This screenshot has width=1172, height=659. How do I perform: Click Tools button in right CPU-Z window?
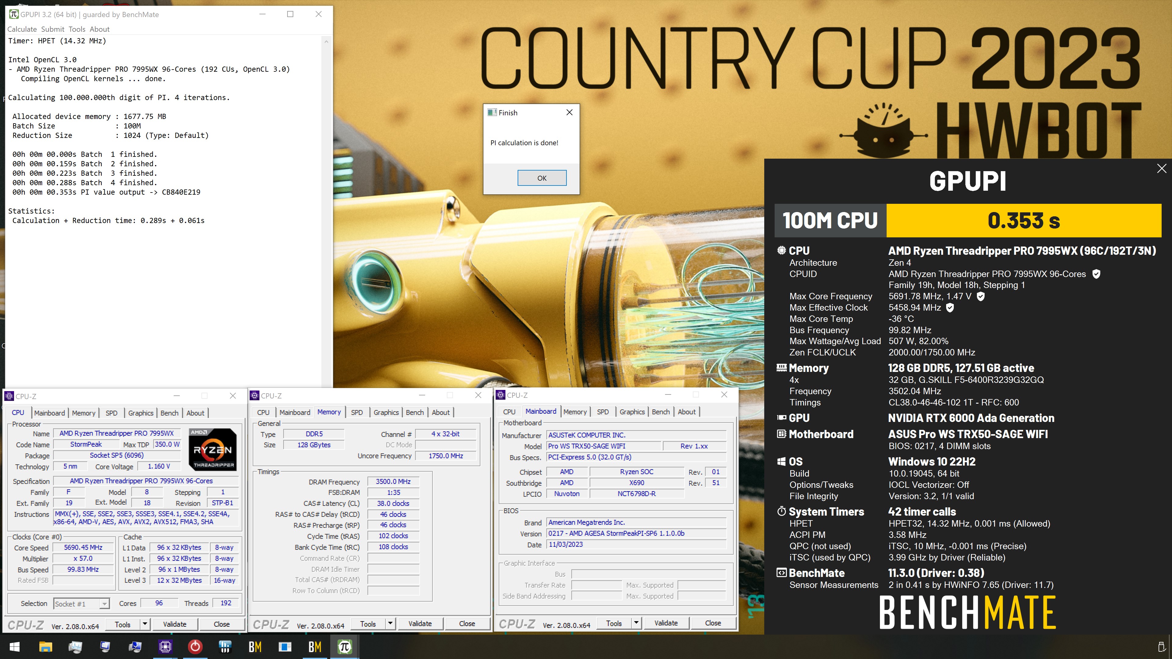pyautogui.click(x=614, y=623)
